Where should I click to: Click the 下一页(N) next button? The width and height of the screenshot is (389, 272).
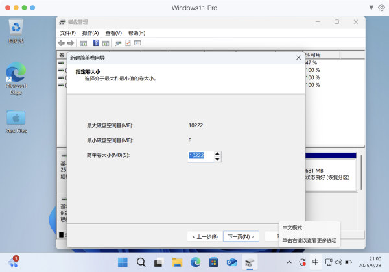[242, 236]
